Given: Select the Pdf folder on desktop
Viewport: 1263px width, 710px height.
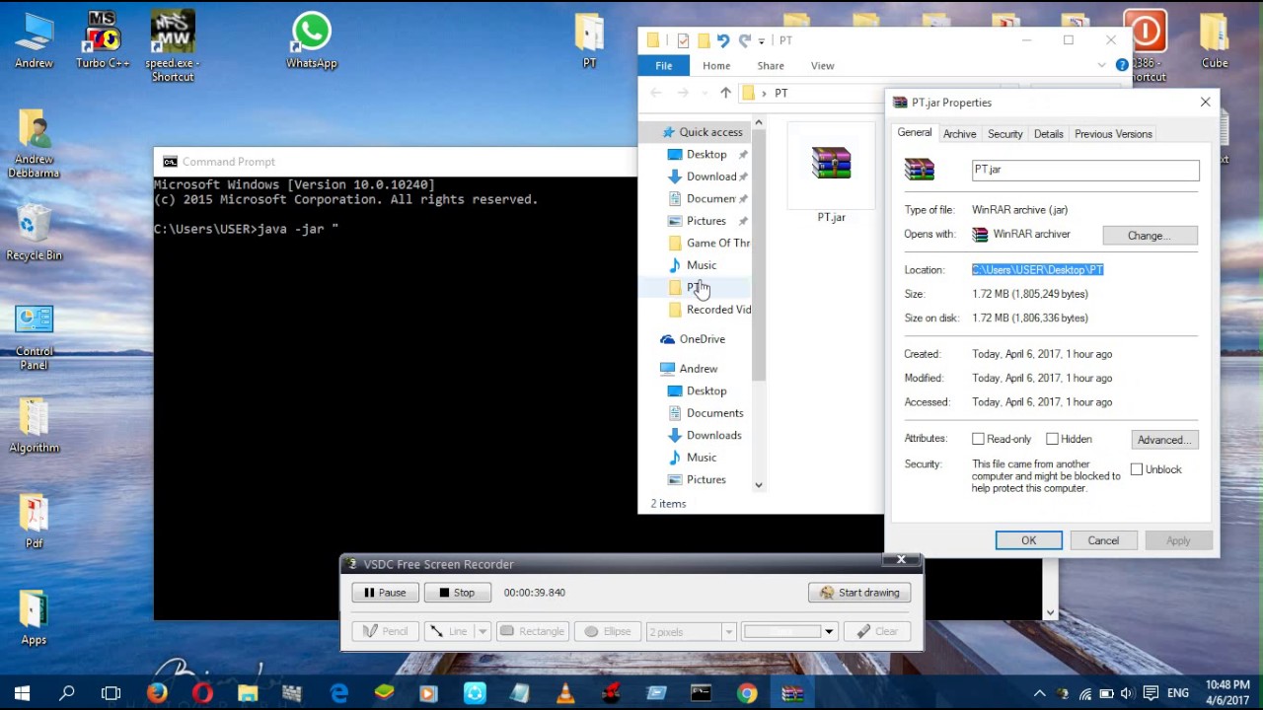Looking at the screenshot, I should (x=34, y=521).
